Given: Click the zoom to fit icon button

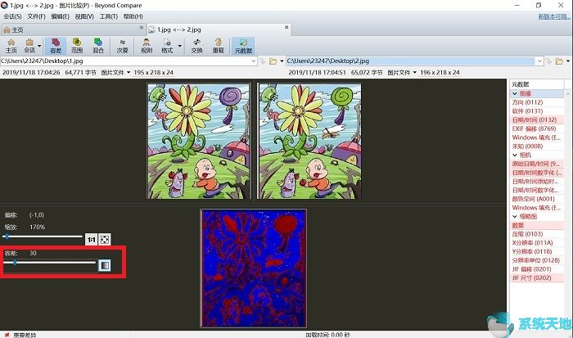Looking at the screenshot, I should [x=105, y=239].
